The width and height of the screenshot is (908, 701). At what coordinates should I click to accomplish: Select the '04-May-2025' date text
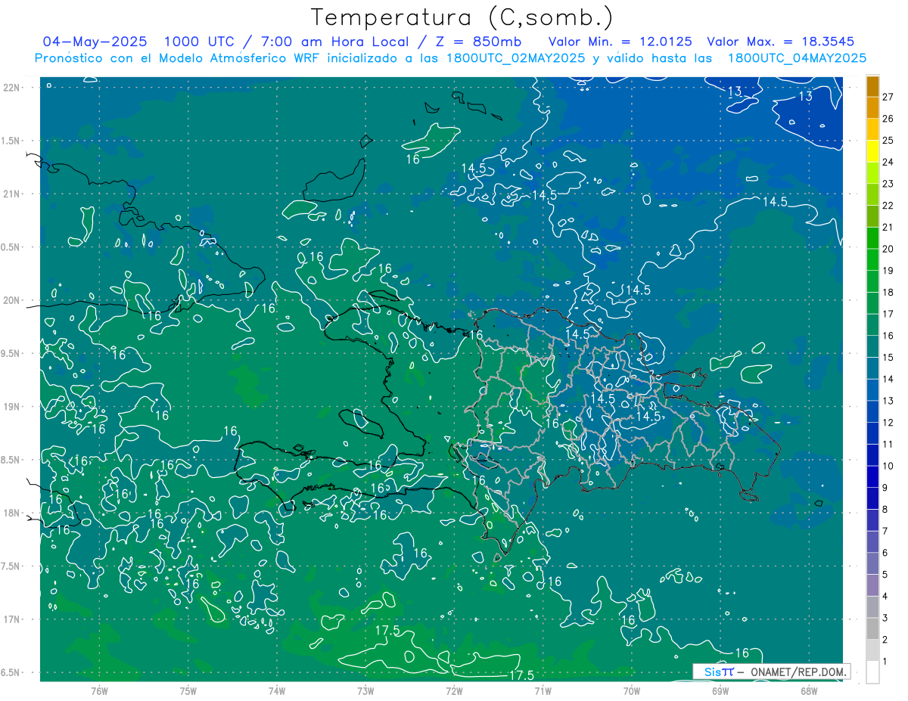coord(95,42)
